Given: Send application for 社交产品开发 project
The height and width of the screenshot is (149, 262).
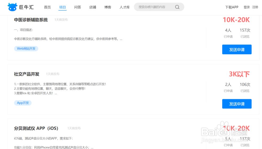Looking at the screenshot, I should (x=237, y=104).
